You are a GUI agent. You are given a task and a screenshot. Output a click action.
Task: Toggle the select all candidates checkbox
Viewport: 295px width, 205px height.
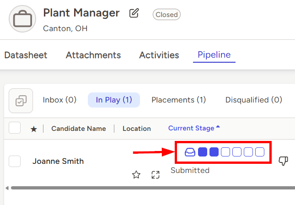pyautogui.click(x=15, y=128)
